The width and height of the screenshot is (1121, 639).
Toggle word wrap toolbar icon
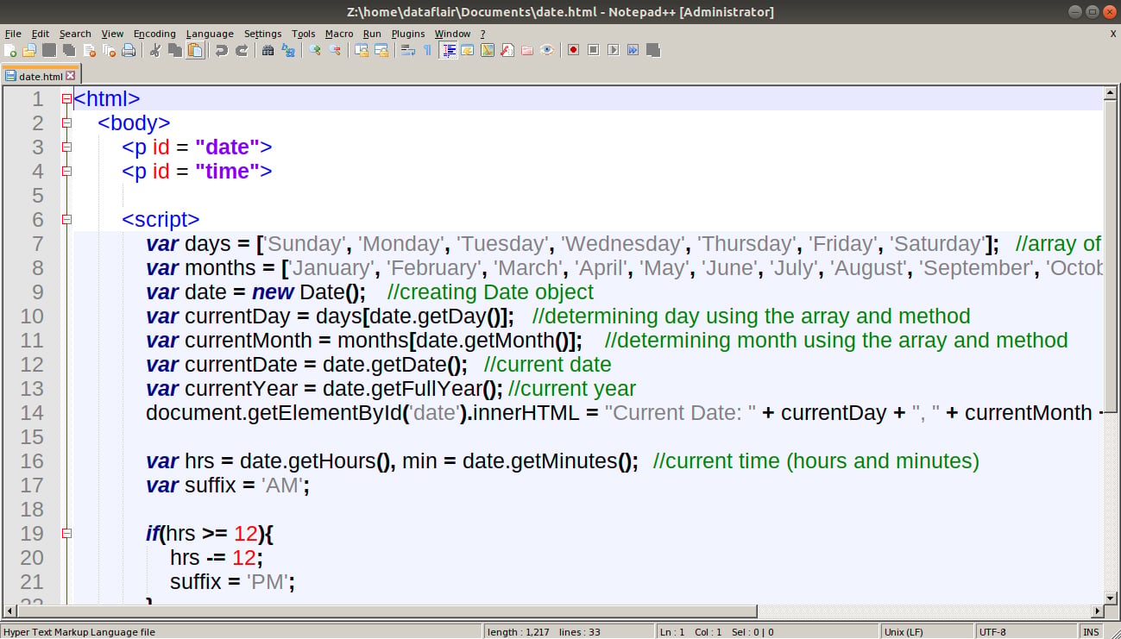(x=407, y=50)
